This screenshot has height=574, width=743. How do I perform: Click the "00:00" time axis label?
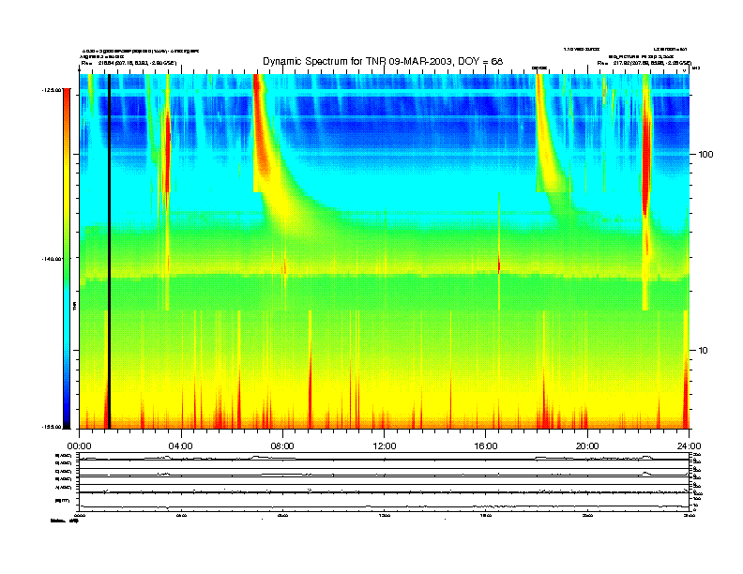[79, 446]
